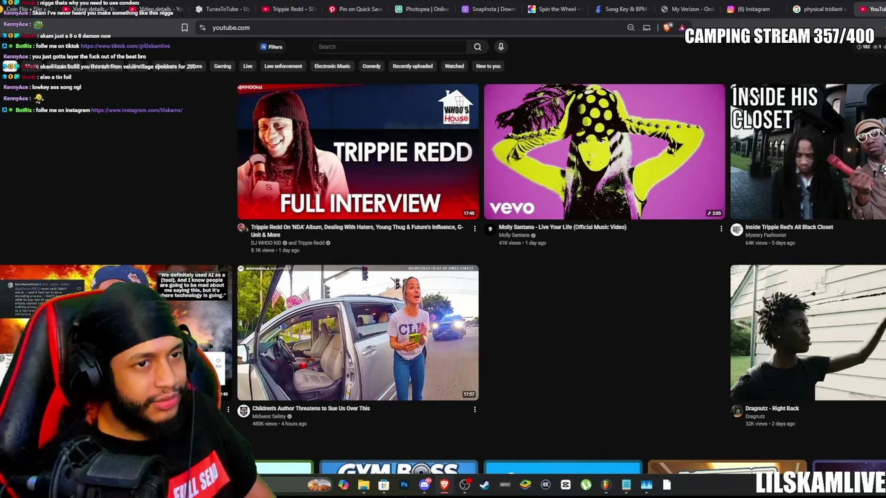
Task: Open Mystery Fashionist channel avatar
Action: (x=736, y=230)
